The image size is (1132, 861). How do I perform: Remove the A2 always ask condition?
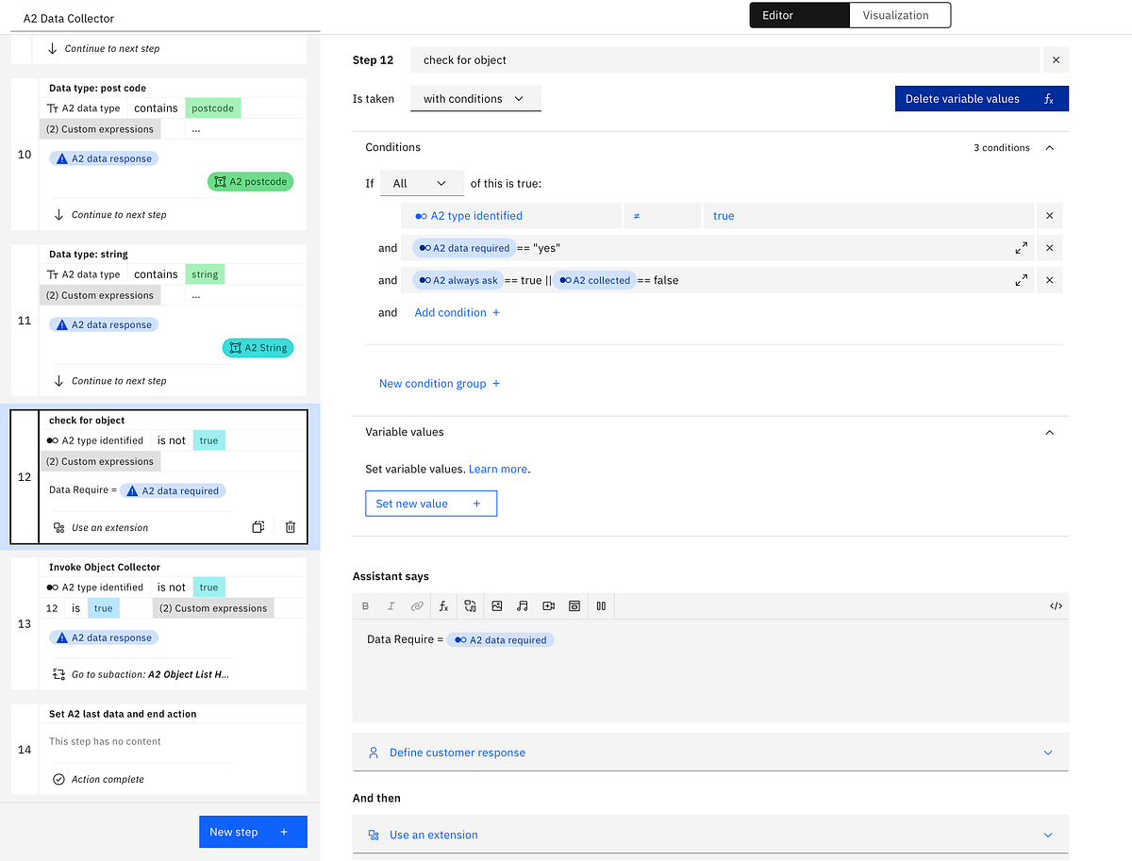point(1050,280)
